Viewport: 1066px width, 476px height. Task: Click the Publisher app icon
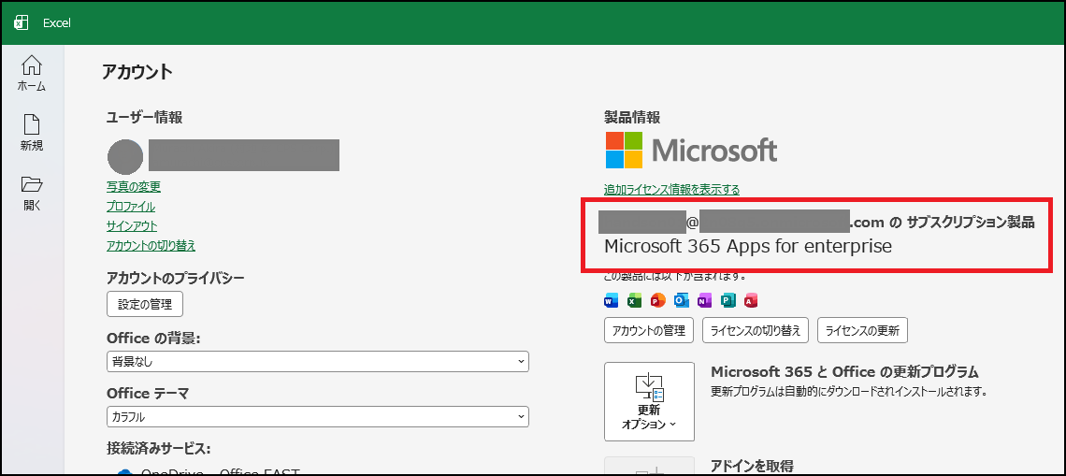[x=728, y=300]
